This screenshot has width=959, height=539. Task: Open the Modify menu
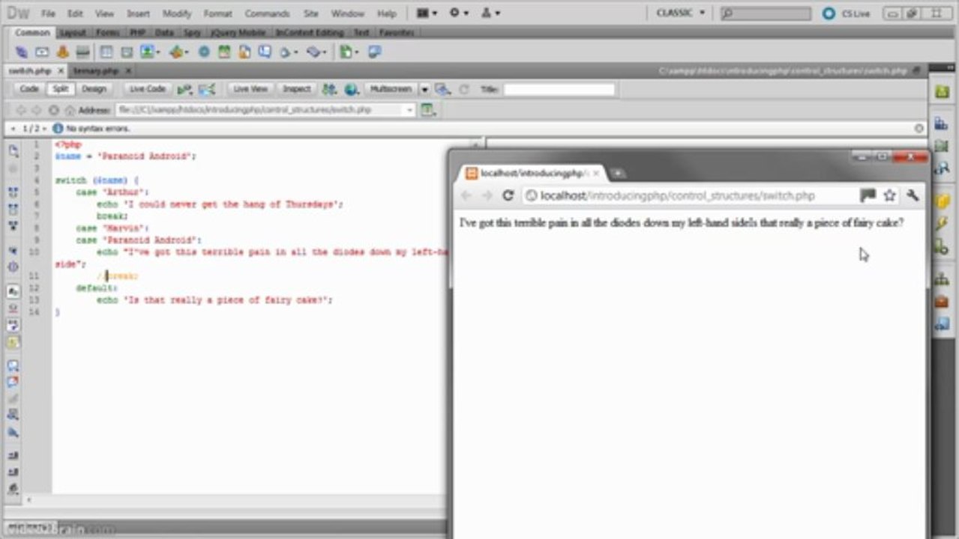[x=177, y=13]
